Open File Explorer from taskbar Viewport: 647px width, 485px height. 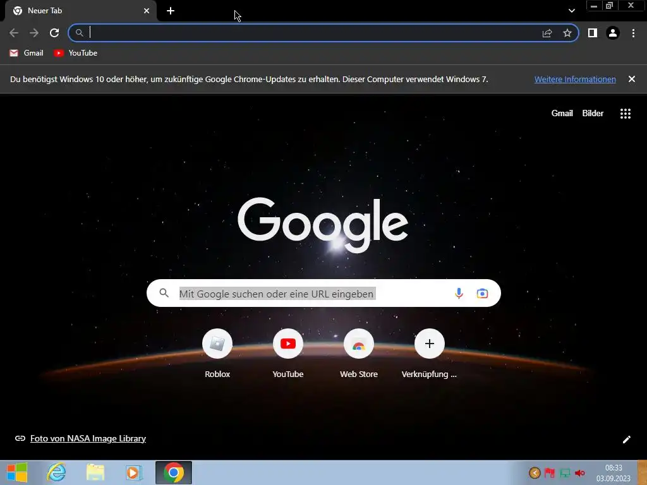pos(95,472)
